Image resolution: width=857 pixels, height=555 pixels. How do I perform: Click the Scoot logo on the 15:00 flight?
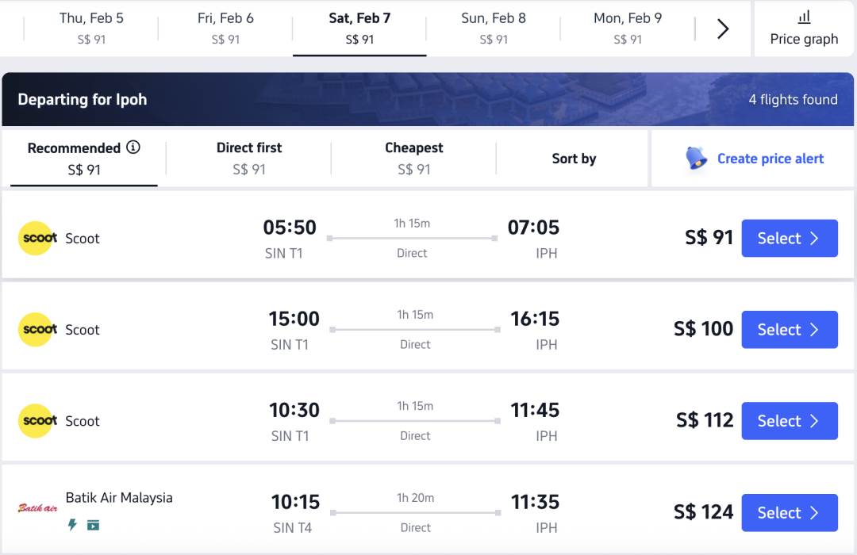(x=38, y=329)
